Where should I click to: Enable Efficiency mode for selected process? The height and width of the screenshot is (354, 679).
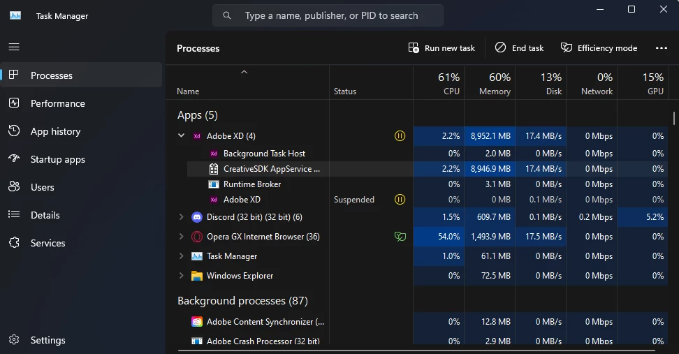pyautogui.click(x=599, y=48)
